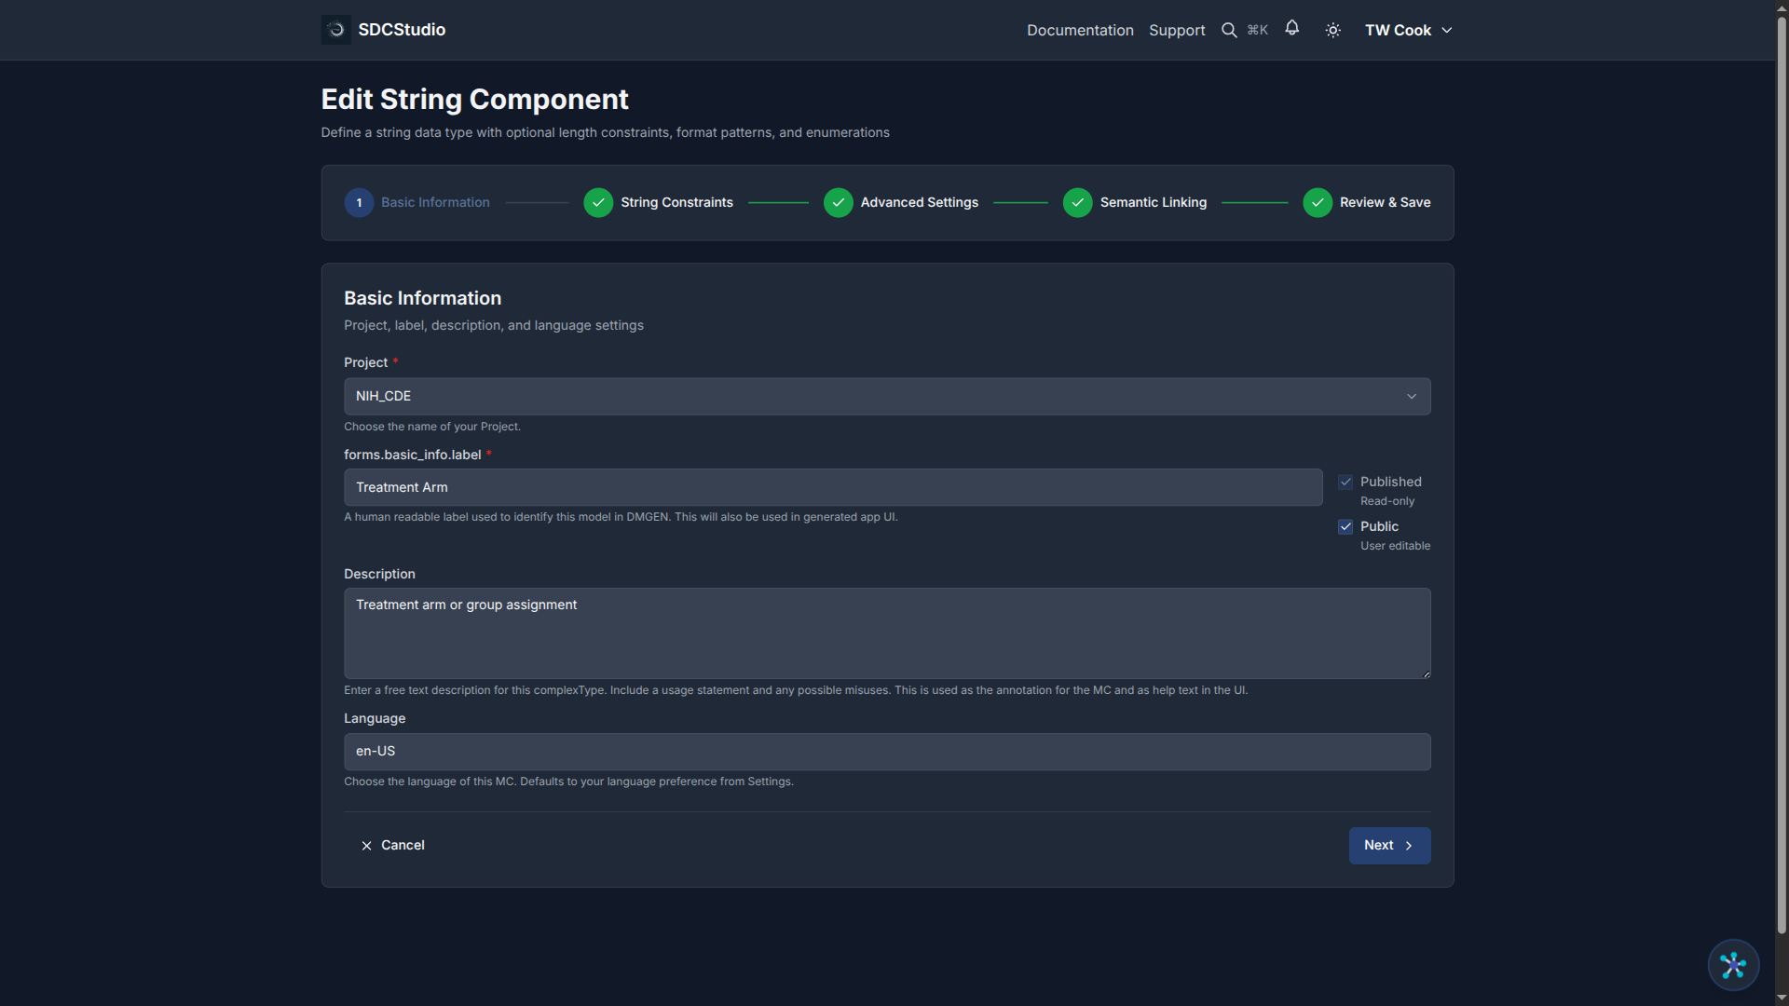Screen dimensions: 1789x1006
Task: Open the chat widget in the bottom corner
Action: click(x=1732, y=965)
